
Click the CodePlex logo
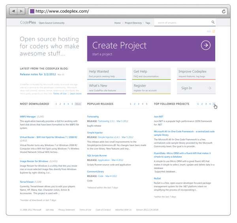[28, 23]
